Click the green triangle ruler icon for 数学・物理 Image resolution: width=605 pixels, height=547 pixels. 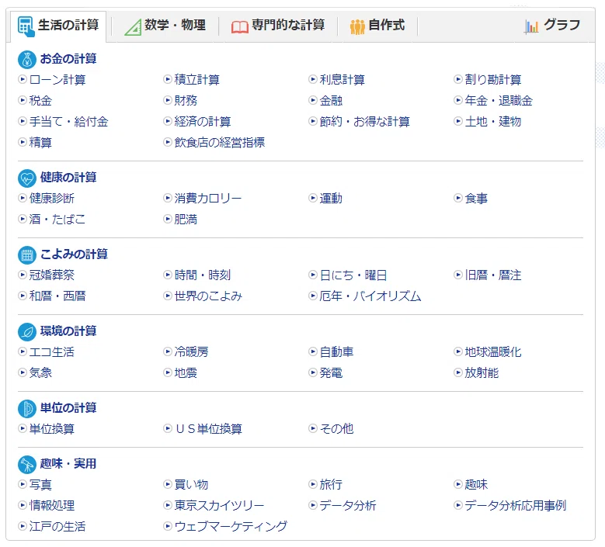click(x=133, y=27)
